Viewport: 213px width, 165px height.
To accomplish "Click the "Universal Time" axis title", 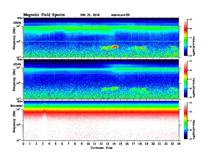I will 101,148.
